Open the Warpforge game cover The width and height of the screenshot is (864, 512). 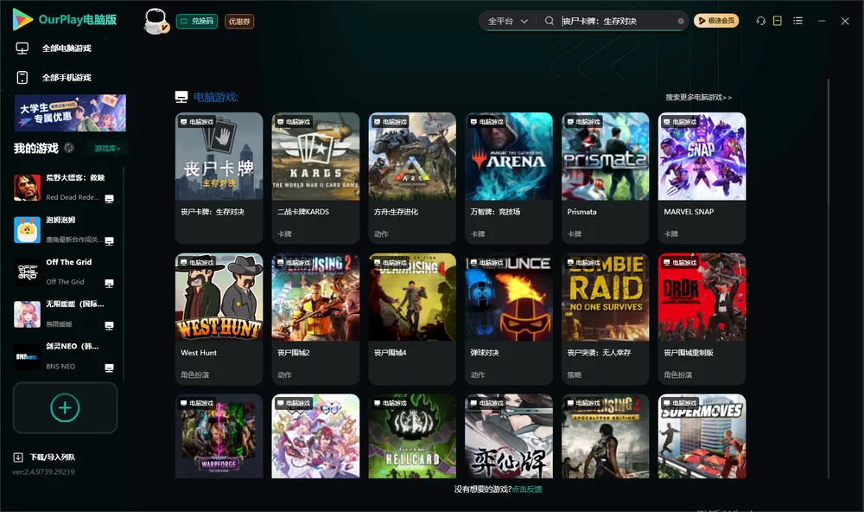(219, 436)
